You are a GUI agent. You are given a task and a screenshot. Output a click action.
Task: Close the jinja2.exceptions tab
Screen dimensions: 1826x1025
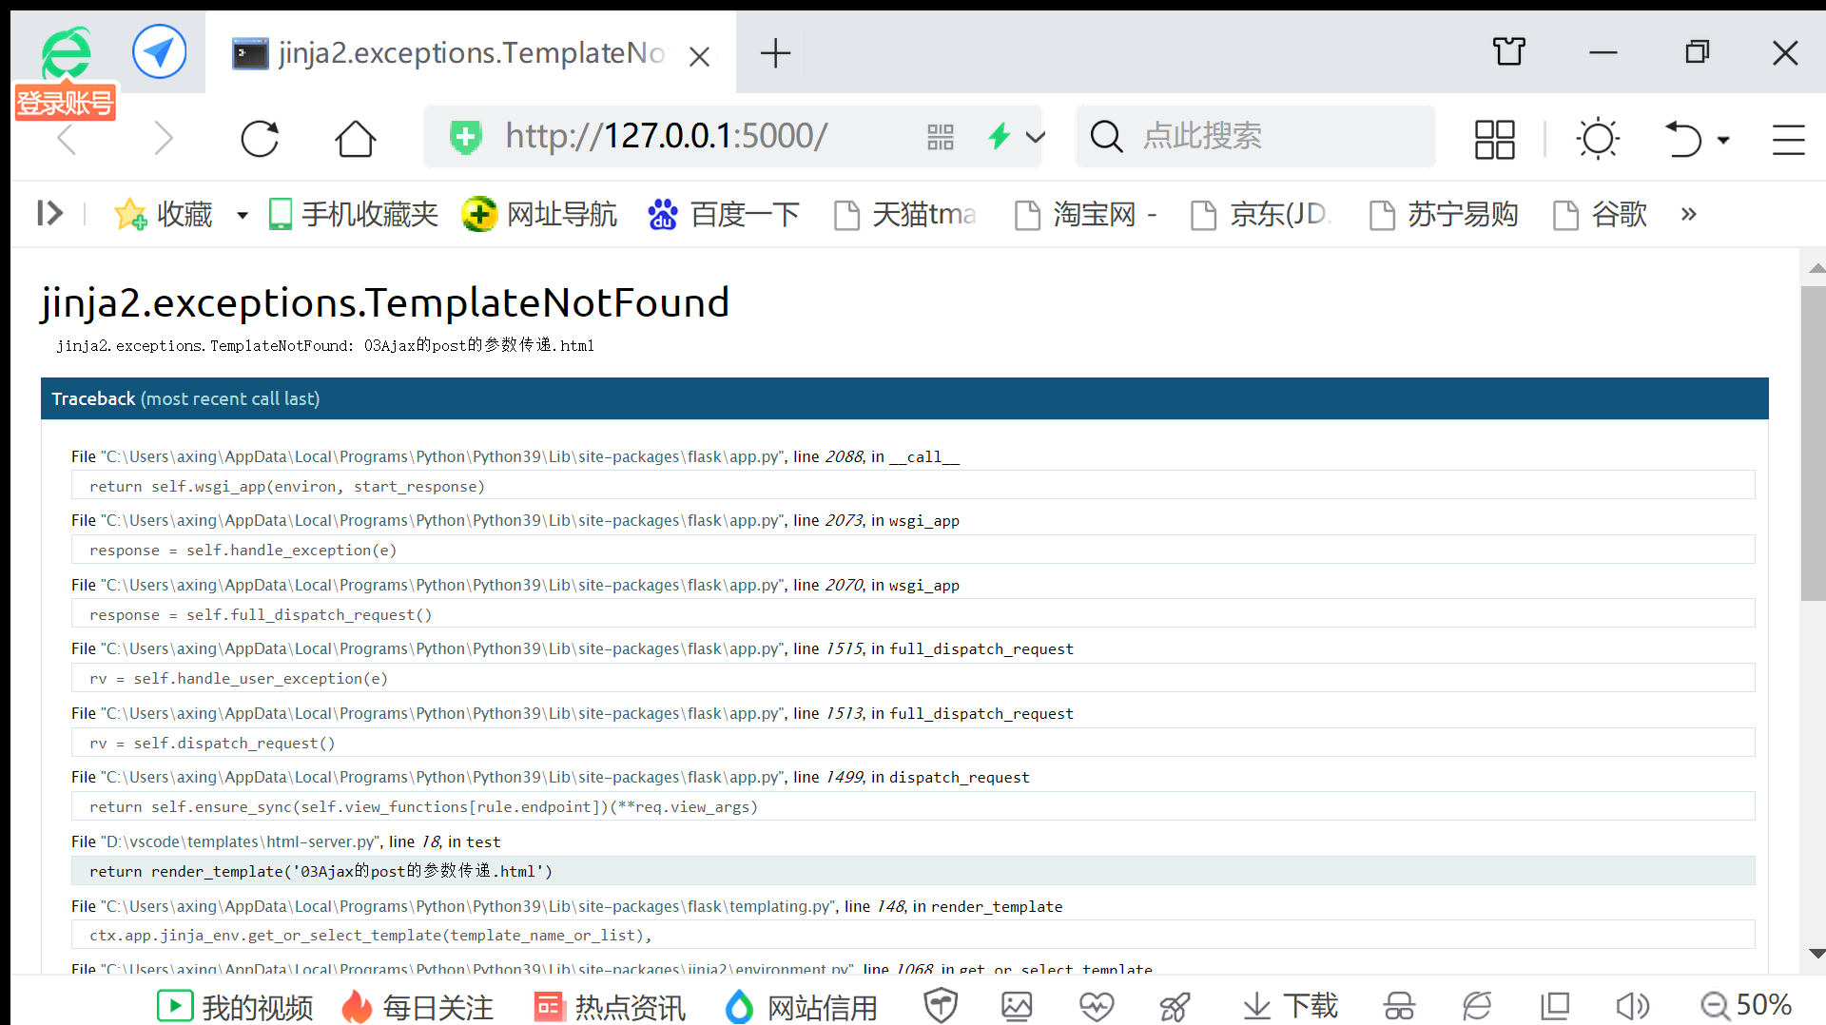(x=699, y=57)
